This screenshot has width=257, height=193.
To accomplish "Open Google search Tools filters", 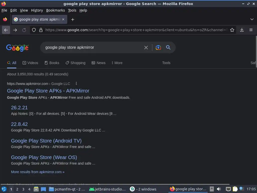I will (166, 63).
